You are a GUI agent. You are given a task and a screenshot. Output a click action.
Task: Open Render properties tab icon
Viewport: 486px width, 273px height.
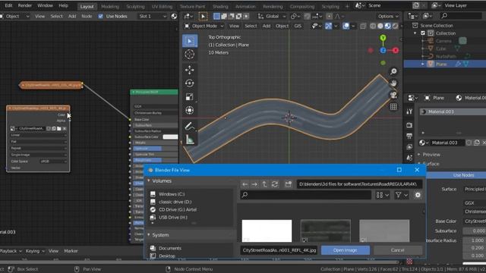pyautogui.click(x=409, y=124)
